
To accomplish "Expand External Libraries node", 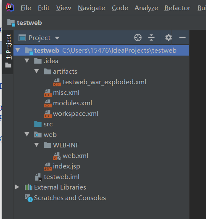I will coord(17,187).
